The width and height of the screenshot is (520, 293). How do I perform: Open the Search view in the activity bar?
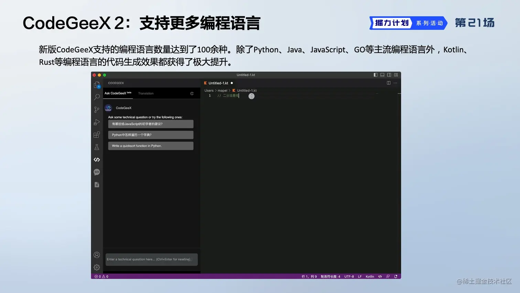point(97,97)
